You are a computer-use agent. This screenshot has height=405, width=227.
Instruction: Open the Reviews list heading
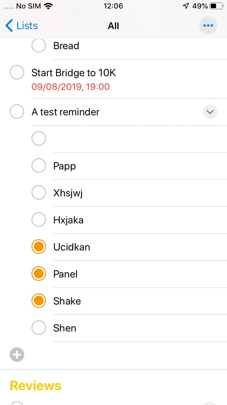[x=36, y=386]
